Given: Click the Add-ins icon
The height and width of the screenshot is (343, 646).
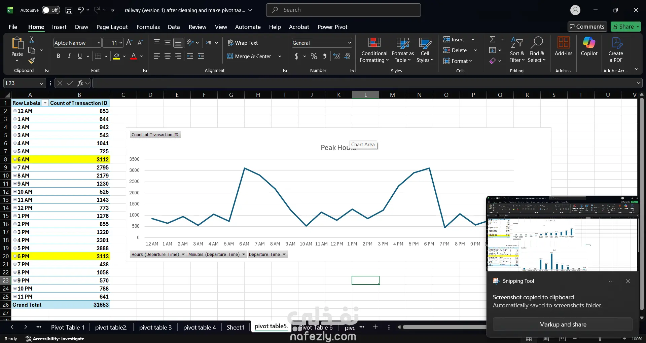Looking at the screenshot, I should tap(563, 47).
